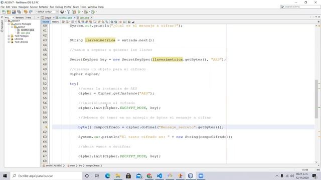The width and height of the screenshot is (321, 180).
Task: Click the New File toolbar icon
Action: click(x=4, y=12)
